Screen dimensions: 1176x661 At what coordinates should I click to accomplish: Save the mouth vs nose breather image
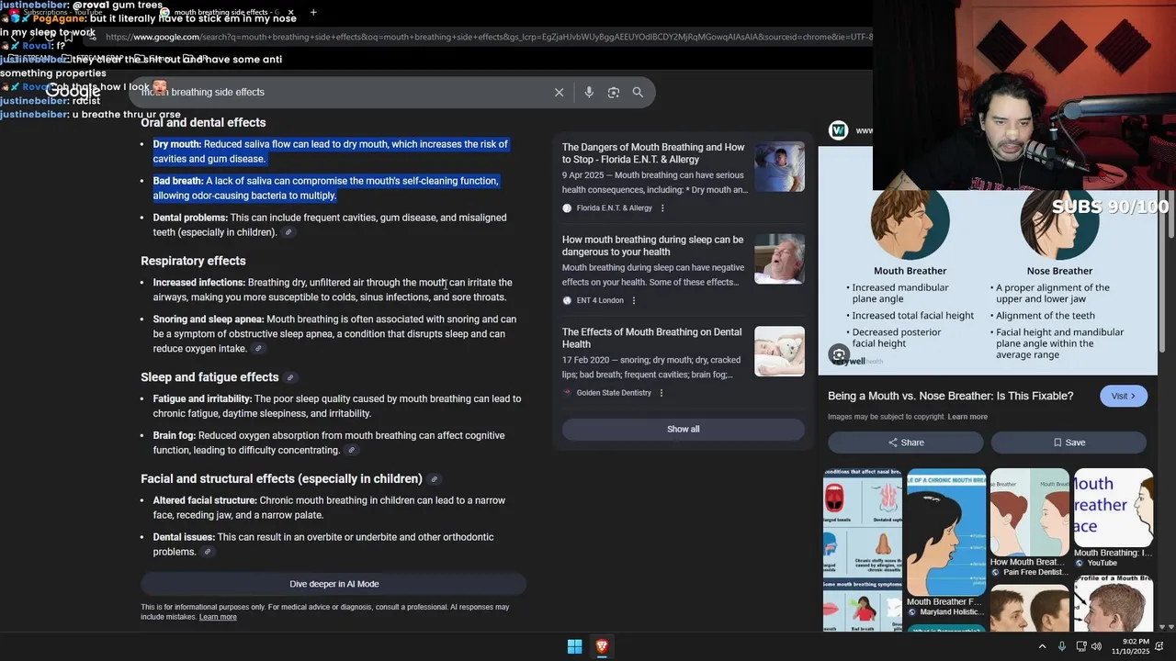point(1069,443)
